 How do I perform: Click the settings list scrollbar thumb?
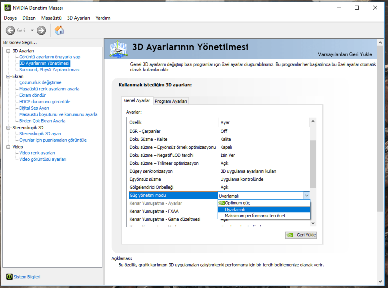(313, 164)
